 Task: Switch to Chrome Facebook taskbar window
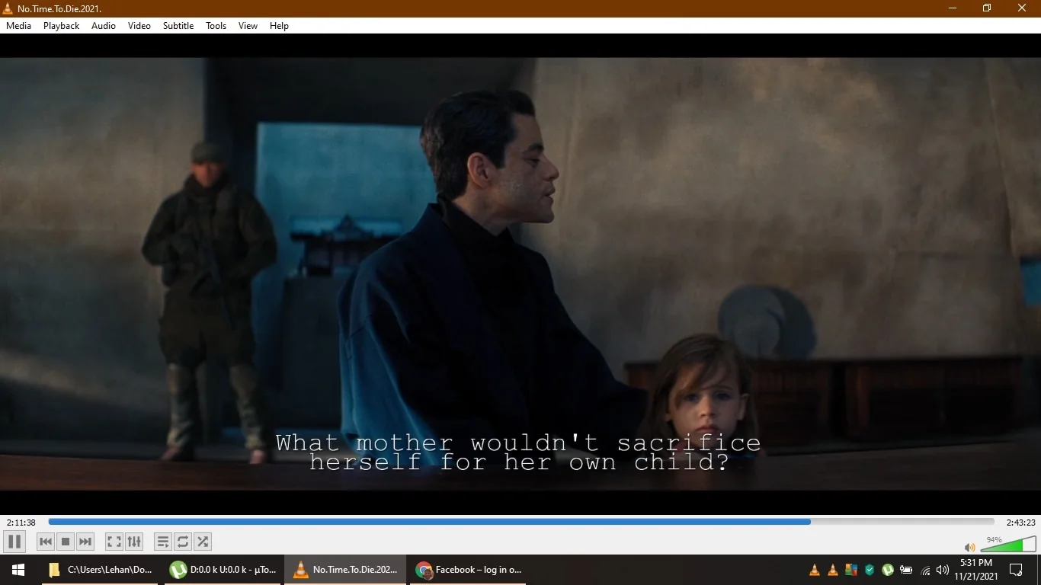(468, 570)
